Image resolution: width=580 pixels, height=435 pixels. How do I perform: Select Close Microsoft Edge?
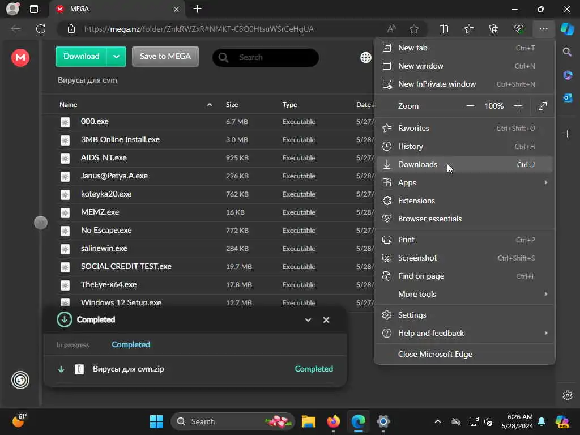click(x=464, y=354)
